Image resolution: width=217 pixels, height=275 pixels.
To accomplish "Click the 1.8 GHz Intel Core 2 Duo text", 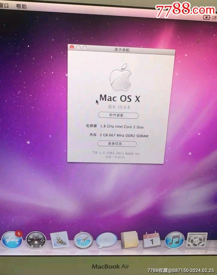I will pos(122,127).
